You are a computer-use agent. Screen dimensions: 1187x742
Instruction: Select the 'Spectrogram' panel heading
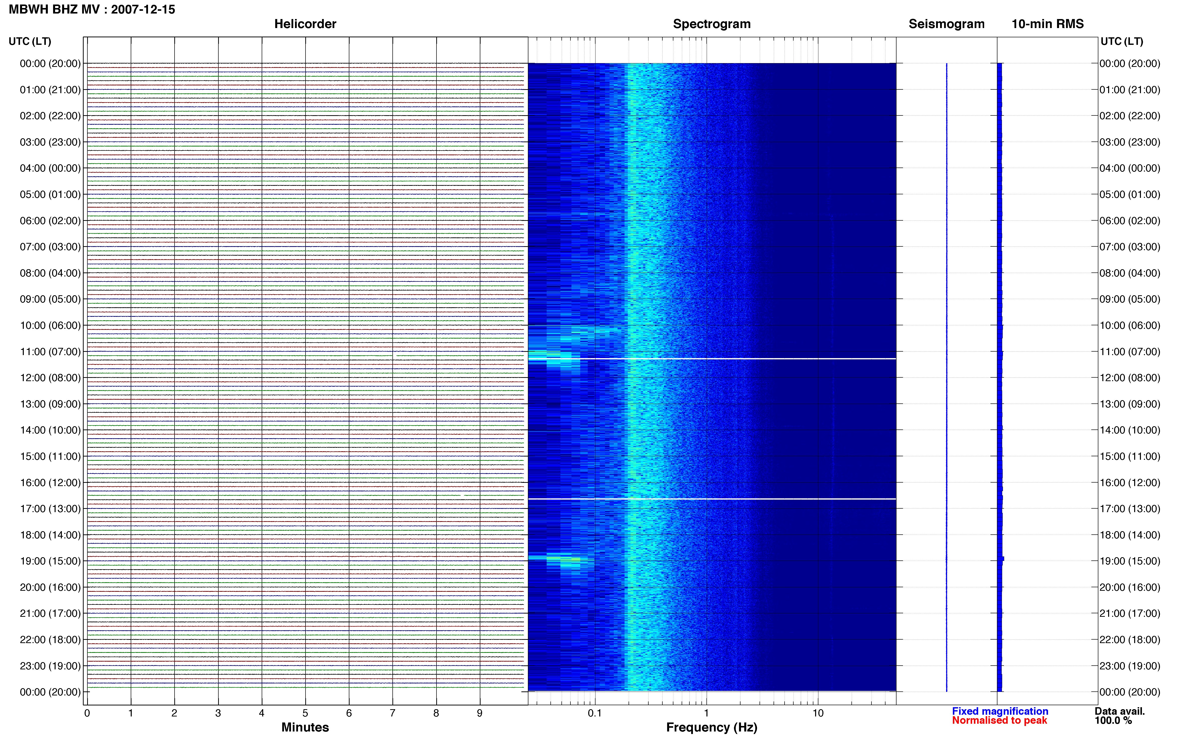tap(711, 24)
